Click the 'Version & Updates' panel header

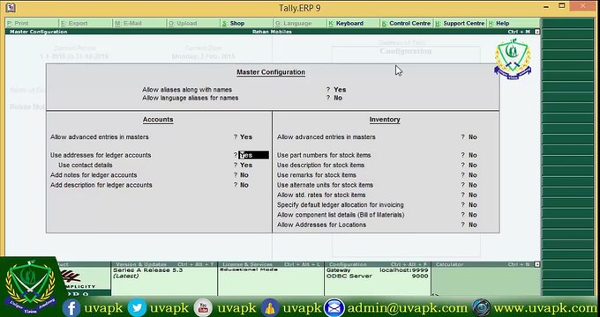tap(164, 264)
